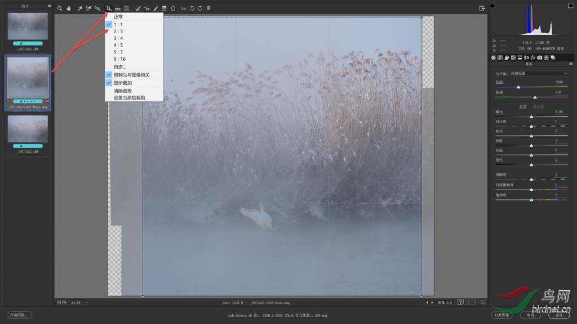Choose the 9 : 16 crop ratio
Screen dimensions: 577x324
tap(119, 59)
